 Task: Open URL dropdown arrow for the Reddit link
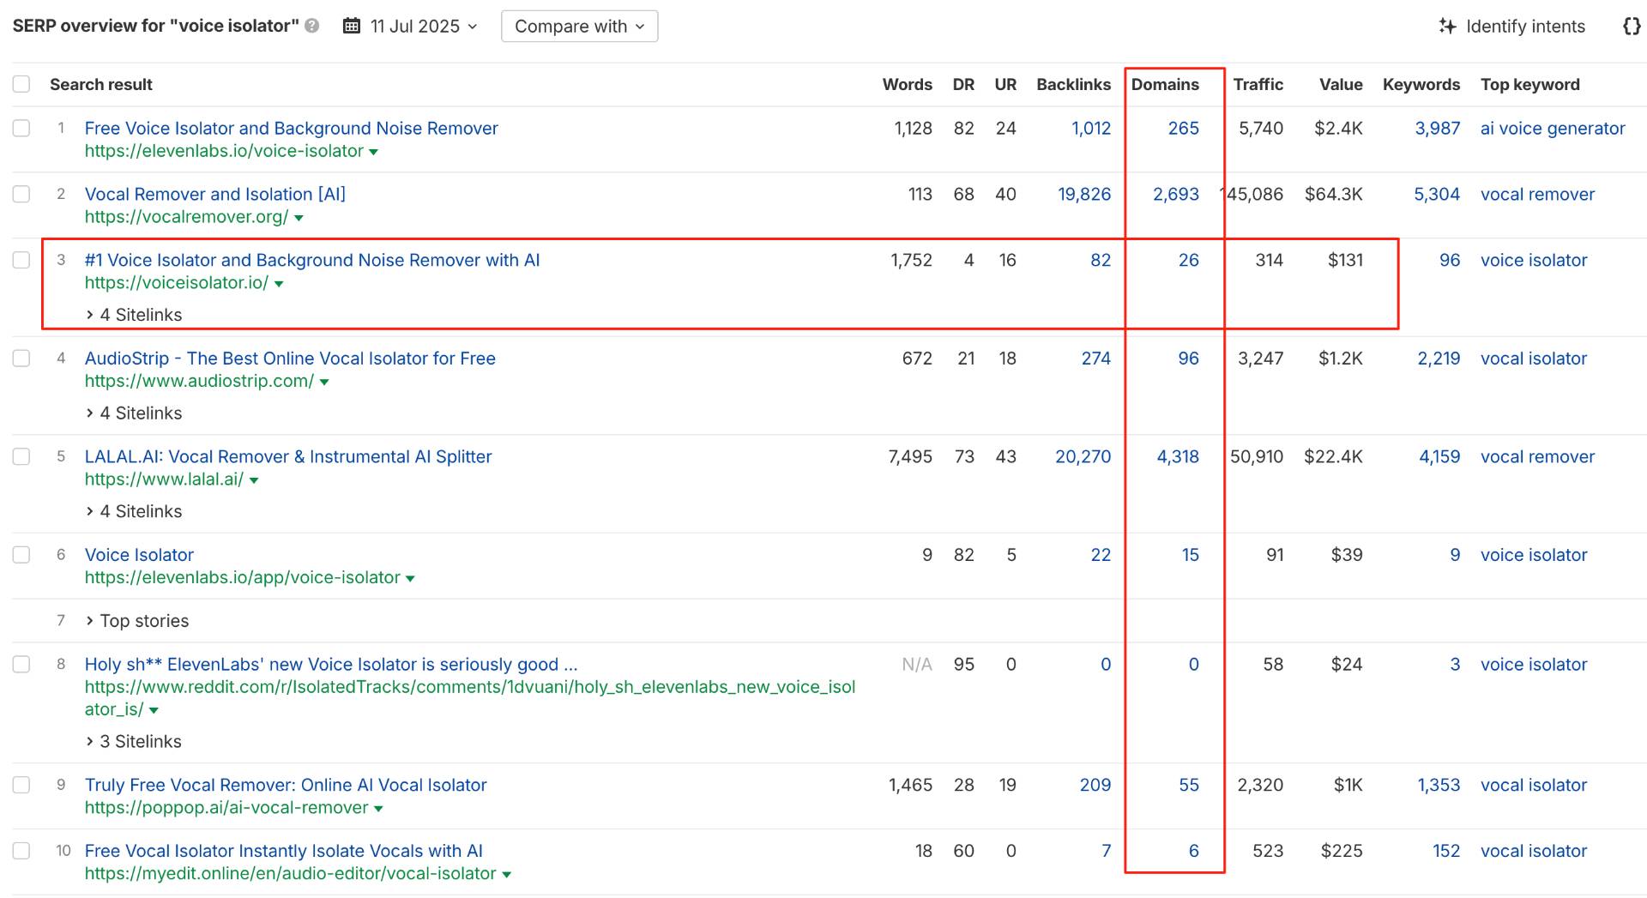(154, 710)
